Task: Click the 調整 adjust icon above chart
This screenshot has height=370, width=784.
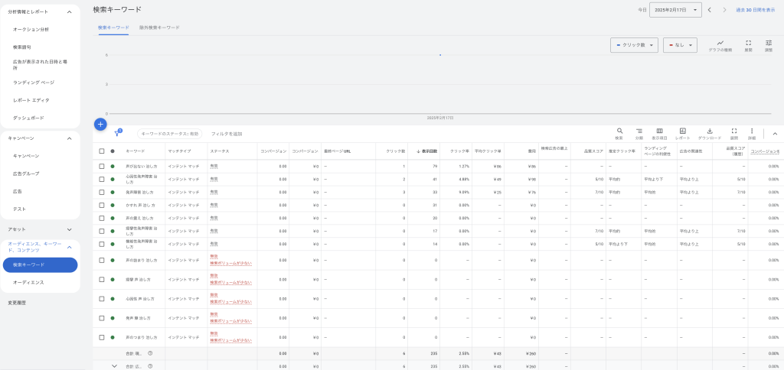Action: click(769, 45)
